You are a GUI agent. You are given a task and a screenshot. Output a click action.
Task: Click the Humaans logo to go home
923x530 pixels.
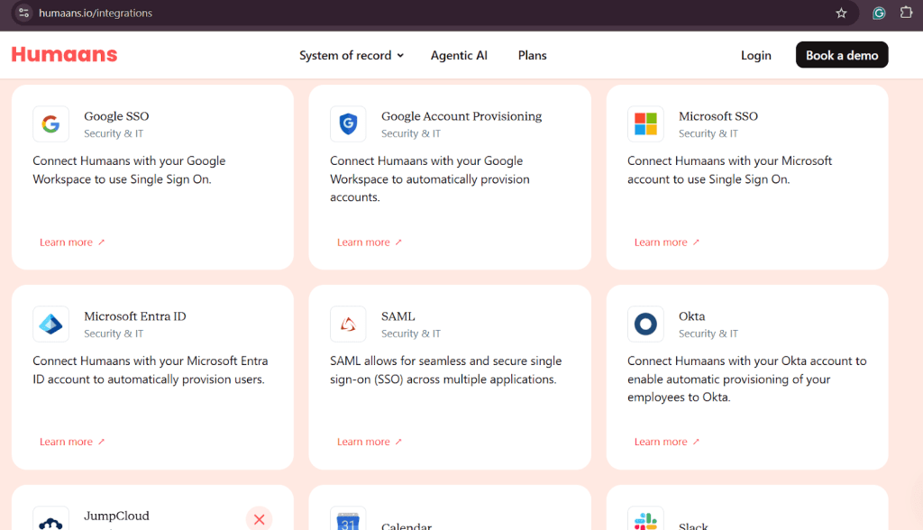64,54
